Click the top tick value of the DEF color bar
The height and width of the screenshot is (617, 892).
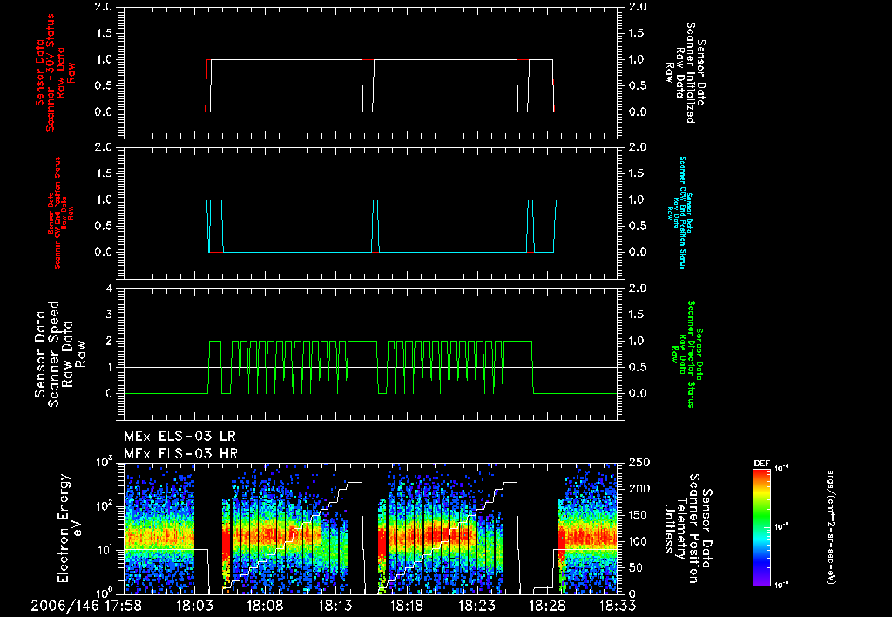pos(781,469)
